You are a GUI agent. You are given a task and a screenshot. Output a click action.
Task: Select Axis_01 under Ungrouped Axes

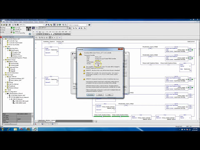coord(13,69)
